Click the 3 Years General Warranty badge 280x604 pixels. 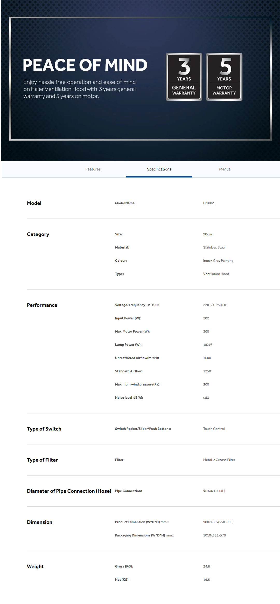[x=184, y=77]
